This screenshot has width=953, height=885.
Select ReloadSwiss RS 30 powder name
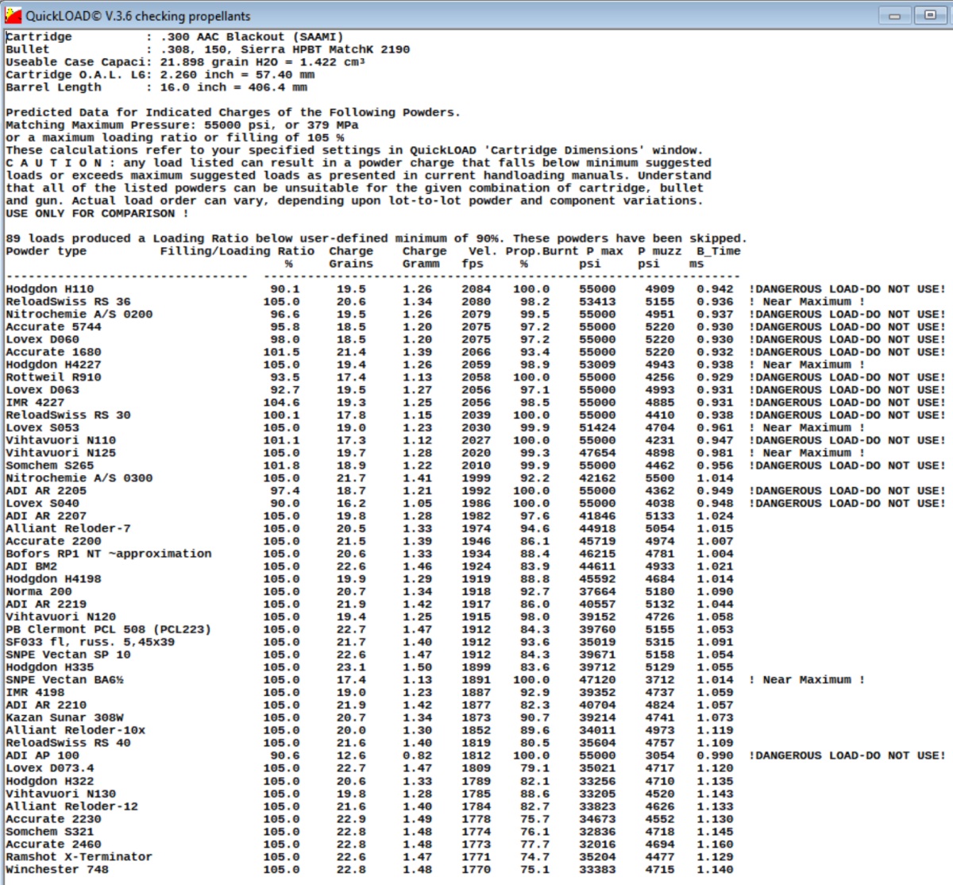tap(68, 415)
